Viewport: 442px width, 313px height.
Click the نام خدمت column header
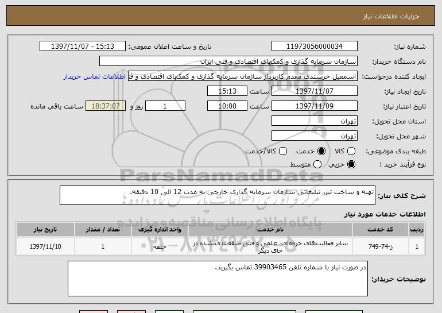click(x=270, y=230)
